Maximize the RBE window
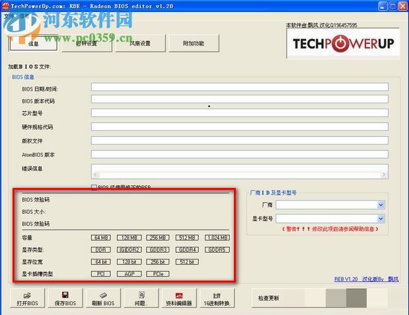 [392, 6]
